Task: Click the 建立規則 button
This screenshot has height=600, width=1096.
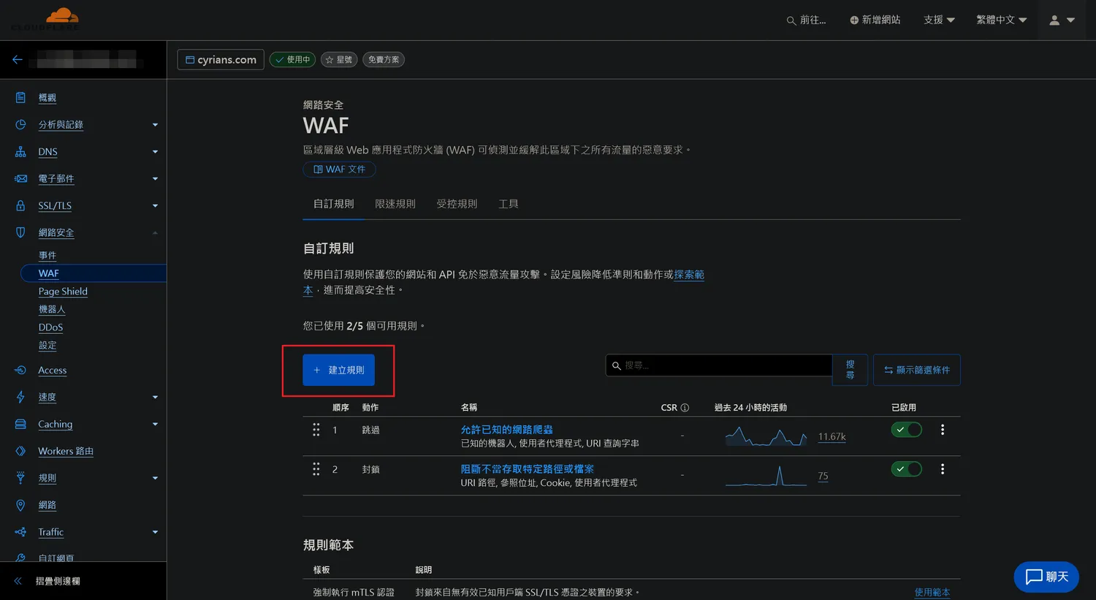Action: click(x=338, y=370)
